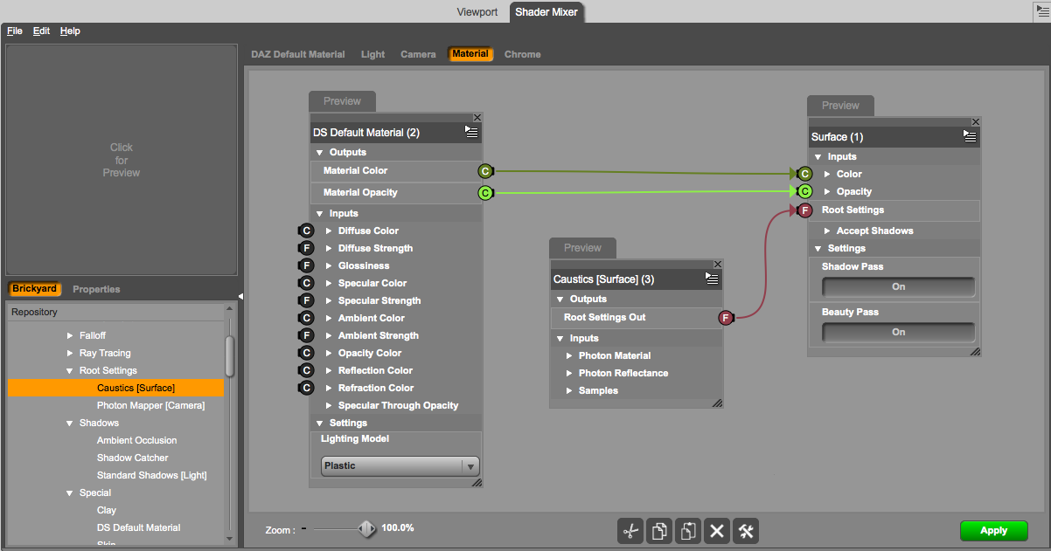Screen dimensions: 1051x551
Task: Open the Lighting Model Plastic dropdown
Action: [400, 466]
